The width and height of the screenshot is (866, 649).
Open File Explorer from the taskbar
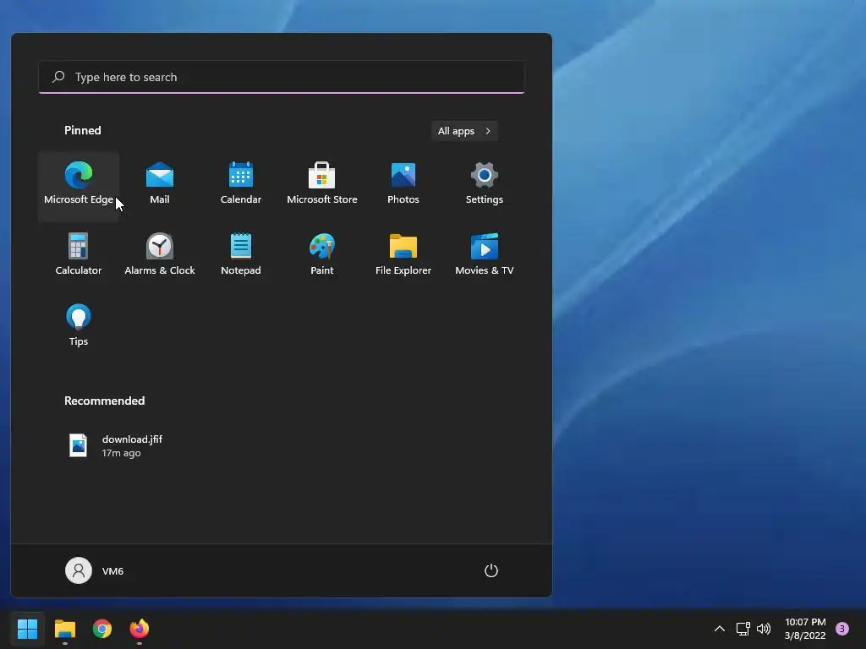pos(64,629)
